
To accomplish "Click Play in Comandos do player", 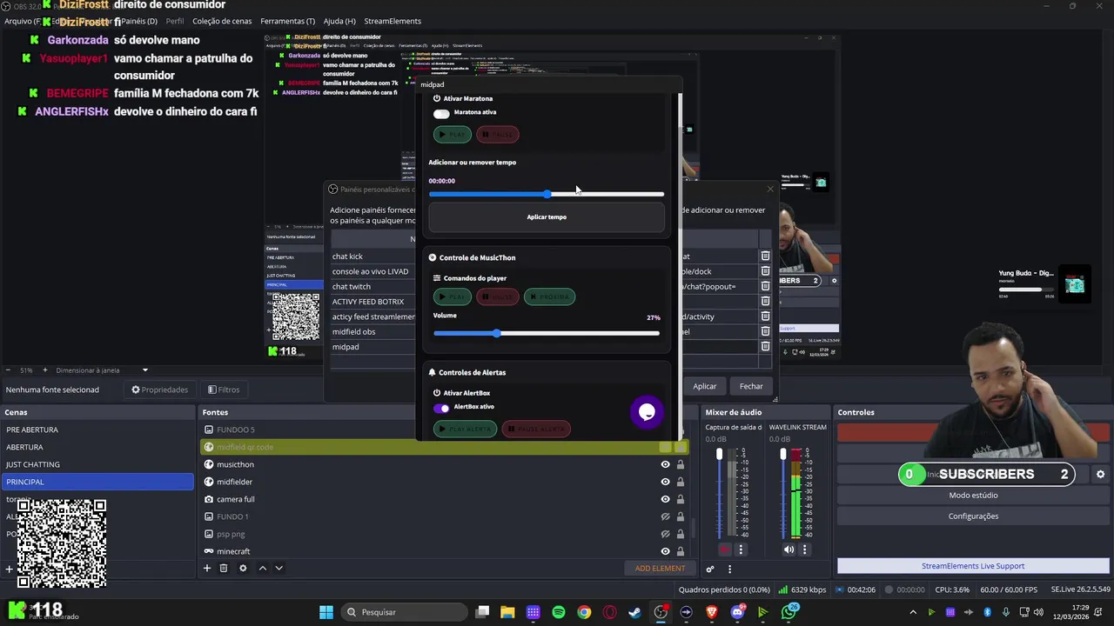I will [453, 297].
